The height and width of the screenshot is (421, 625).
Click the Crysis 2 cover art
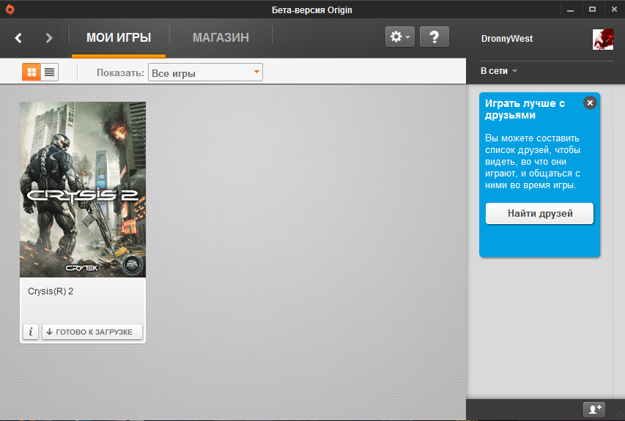[x=83, y=190]
